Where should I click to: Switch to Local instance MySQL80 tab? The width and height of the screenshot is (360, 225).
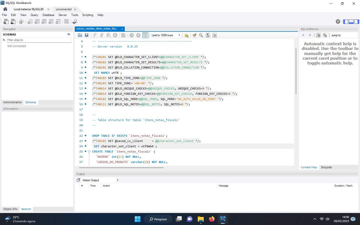28,9
